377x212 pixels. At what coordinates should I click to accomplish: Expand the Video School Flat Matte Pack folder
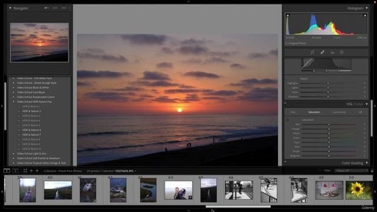click(x=14, y=78)
